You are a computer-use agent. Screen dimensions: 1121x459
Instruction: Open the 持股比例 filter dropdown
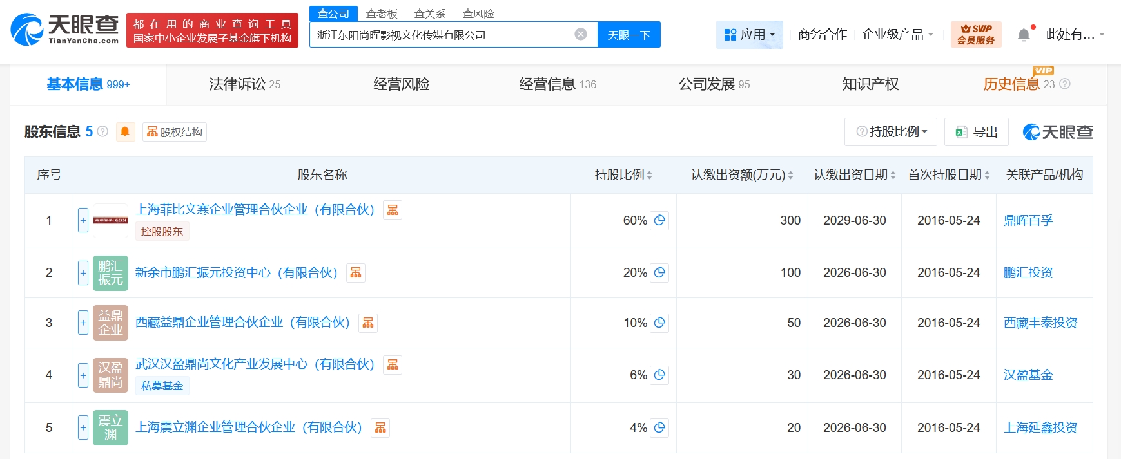[892, 132]
